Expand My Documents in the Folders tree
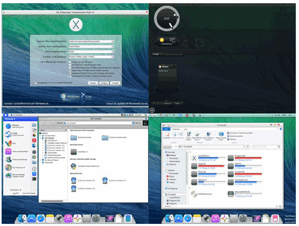The image size is (299, 226). (x=41, y=136)
